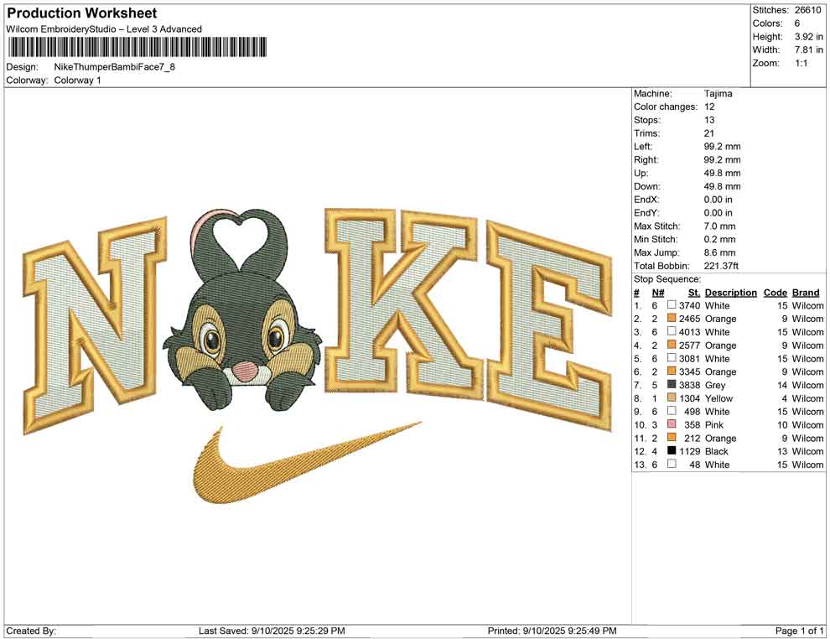Click the 'St.' column header

click(x=694, y=292)
